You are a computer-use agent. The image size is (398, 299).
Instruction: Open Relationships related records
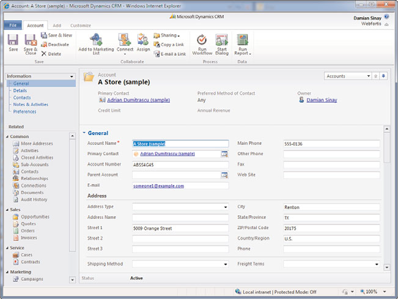pyautogui.click(x=31, y=179)
